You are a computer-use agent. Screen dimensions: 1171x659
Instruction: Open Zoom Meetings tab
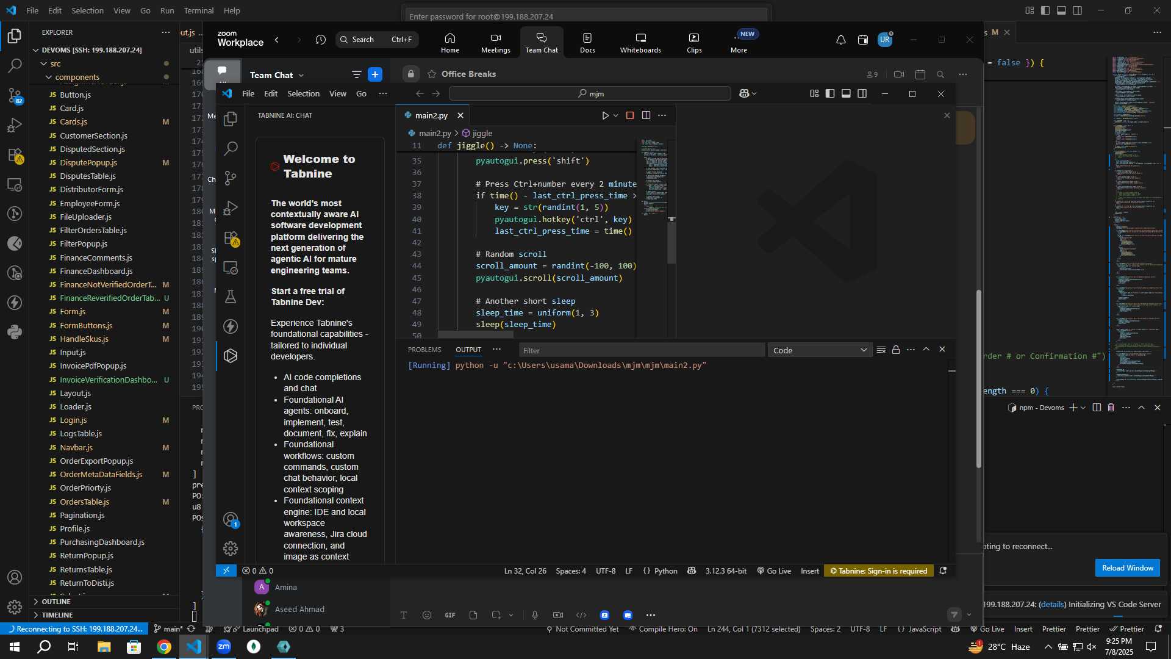[495, 43]
